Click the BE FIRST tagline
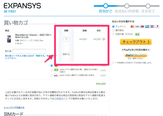163x116 pixels. [10, 11]
